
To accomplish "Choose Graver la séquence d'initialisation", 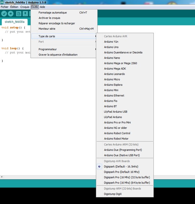I will pyautogui.click(x=64, y=55).
